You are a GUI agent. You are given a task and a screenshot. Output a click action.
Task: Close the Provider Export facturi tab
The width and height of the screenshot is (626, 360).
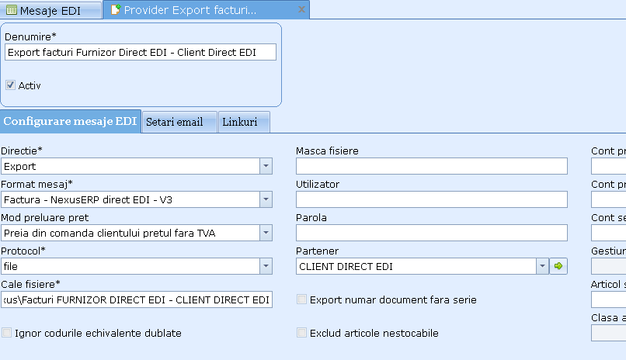click(301, 10)
